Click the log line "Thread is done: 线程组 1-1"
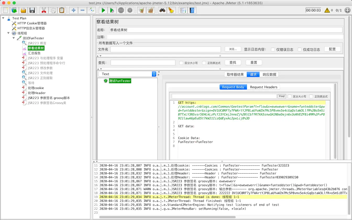The image size is (352, 220). [216, 197]
